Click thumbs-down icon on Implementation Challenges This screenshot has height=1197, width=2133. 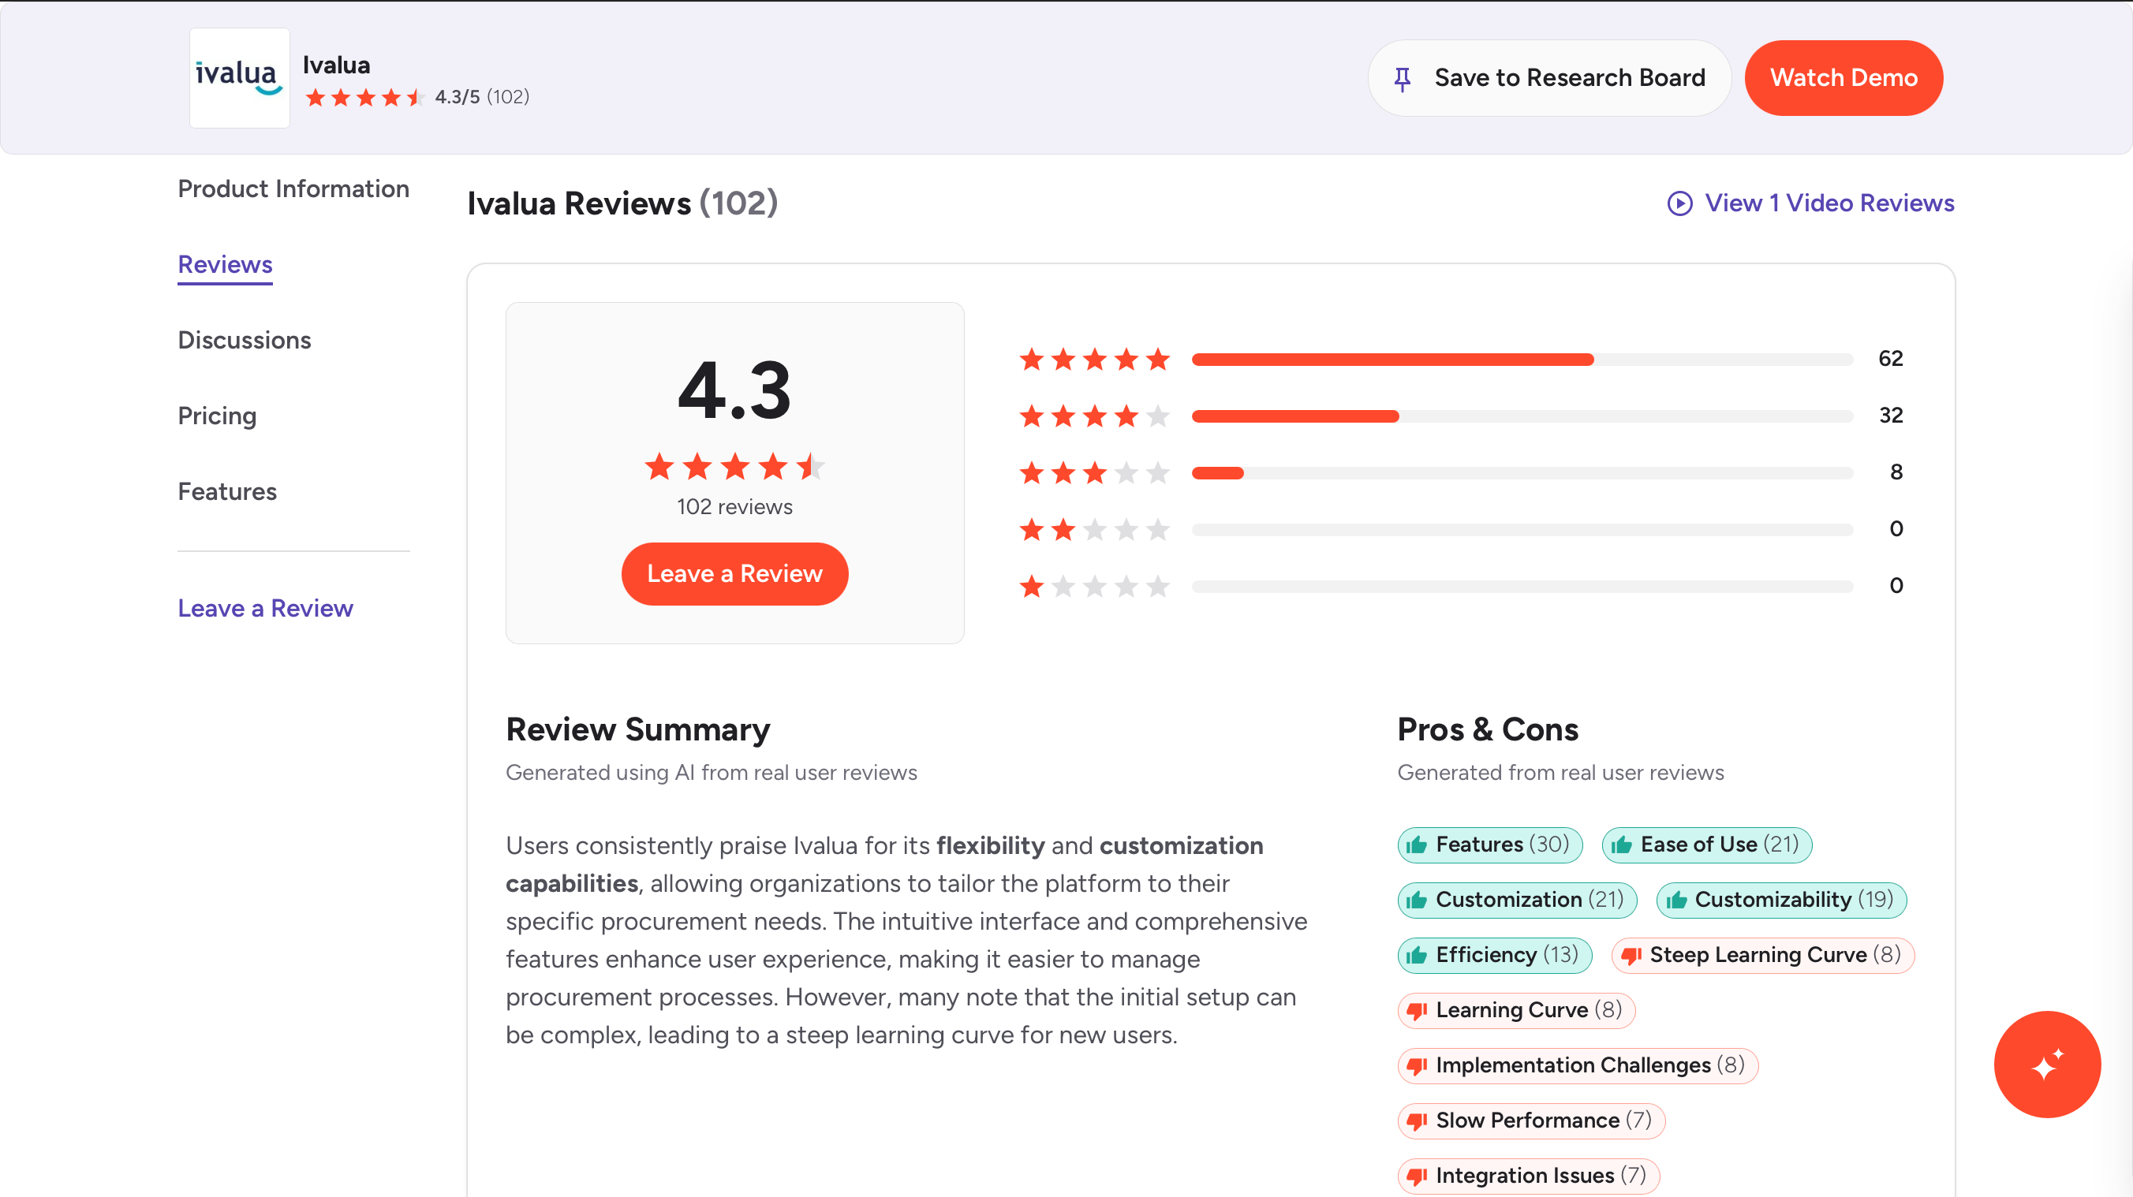pos(1417,1066)
